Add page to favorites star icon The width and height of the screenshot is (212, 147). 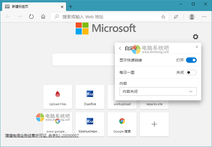pos(163,17)
